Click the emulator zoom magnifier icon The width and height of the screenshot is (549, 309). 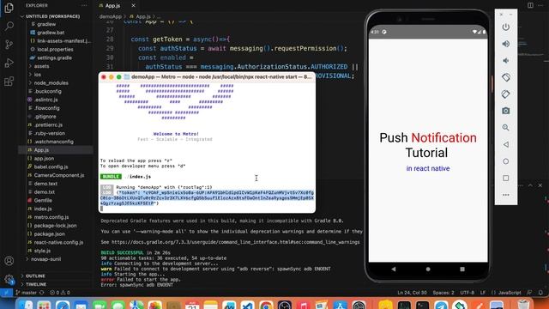pyautogui.click(x=505, y=128)
